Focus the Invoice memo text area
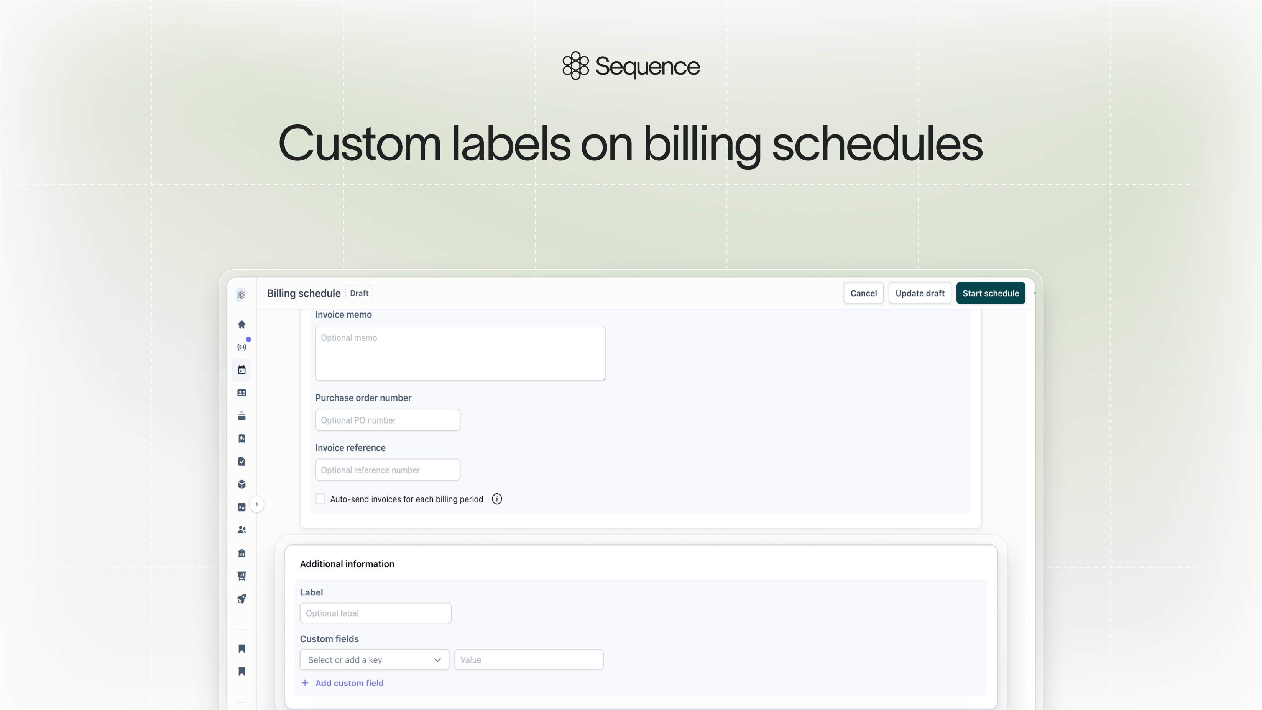 (x=460, y=353)
